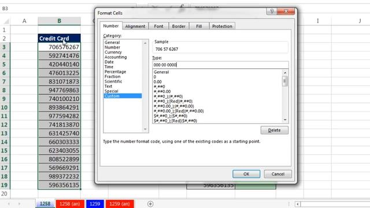Open the Alignment tab
The image size is (370, 208).
pyautogui.click(x=135, y=26)
